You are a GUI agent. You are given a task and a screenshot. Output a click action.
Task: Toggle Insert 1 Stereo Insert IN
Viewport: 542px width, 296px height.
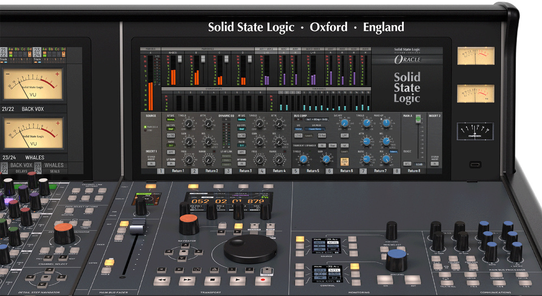click(x=151, y=164)
